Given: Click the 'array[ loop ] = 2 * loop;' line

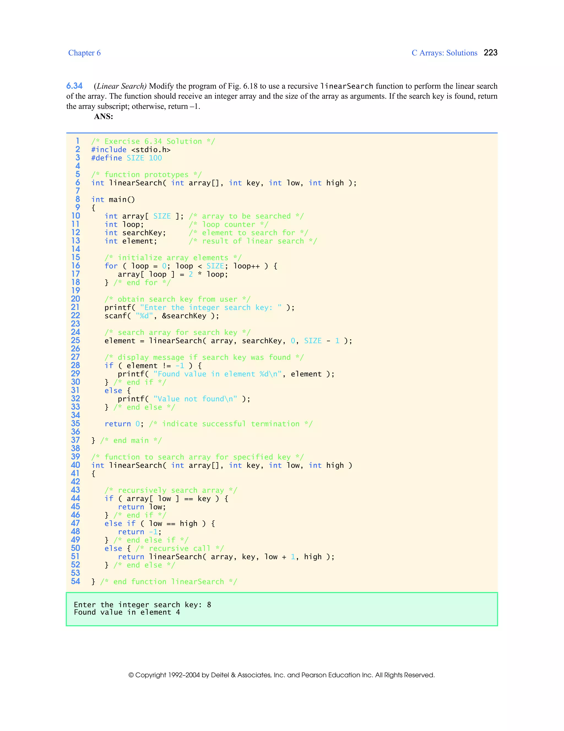Looking at the screenshot, I should (x=173, y=274).
